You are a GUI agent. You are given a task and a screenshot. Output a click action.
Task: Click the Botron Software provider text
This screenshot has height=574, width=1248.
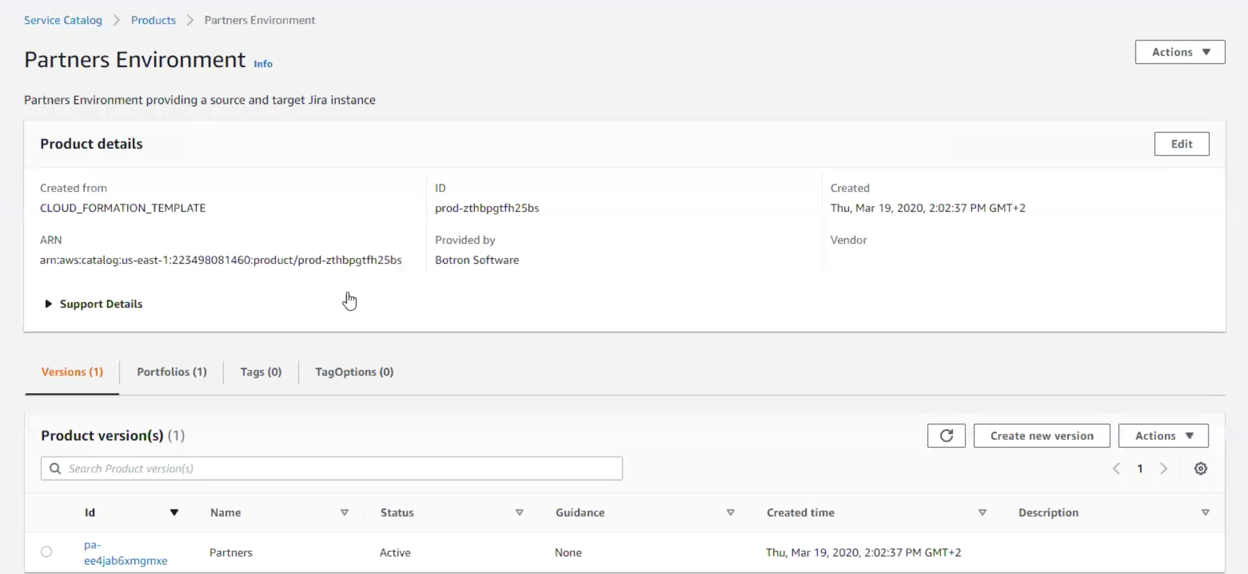pyautogui.click(x=477, y=260)
